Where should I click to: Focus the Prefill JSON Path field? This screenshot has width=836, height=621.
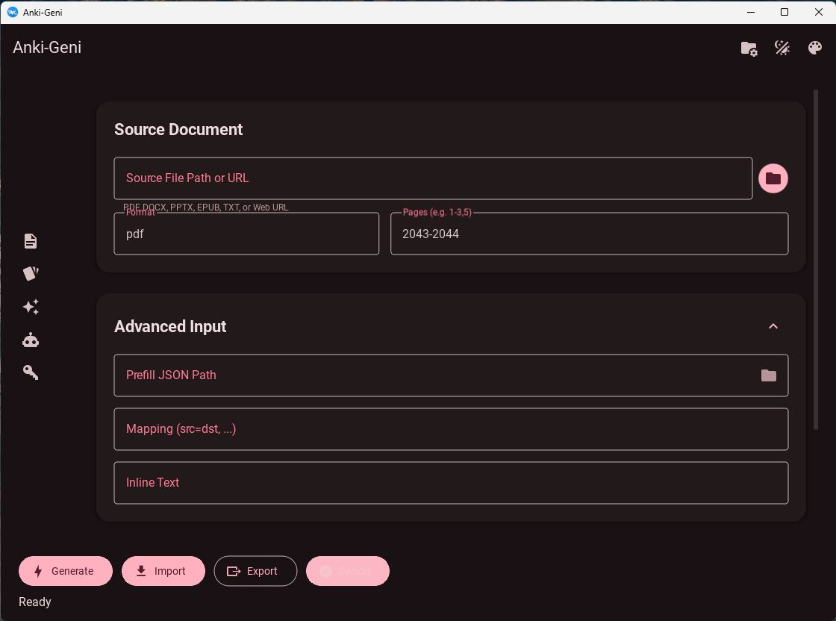click(451, 375)
